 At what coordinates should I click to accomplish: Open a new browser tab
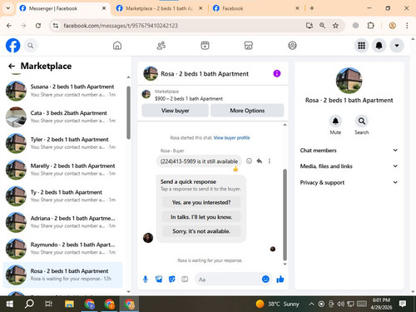(x=312, y=8)
